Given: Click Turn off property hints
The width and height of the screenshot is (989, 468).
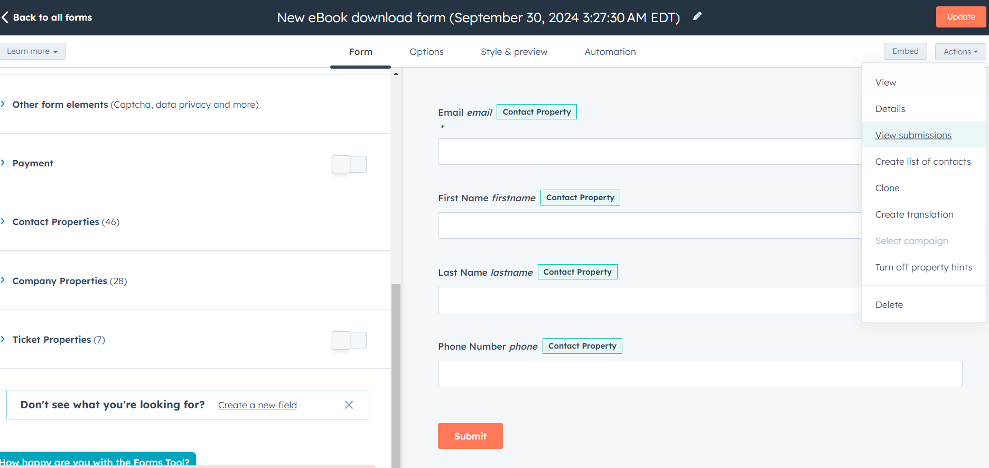Looking at the screenshot, I should tap(923, 267).
